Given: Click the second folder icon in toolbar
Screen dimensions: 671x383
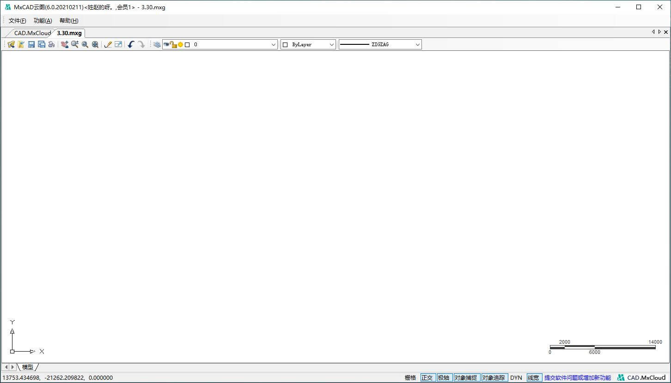Looking at the screenshot, I should (21, 44).
